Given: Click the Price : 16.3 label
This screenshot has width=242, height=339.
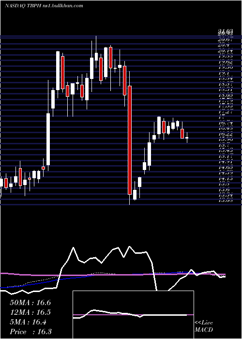Looking at the screenshot, I should [30, 331].
